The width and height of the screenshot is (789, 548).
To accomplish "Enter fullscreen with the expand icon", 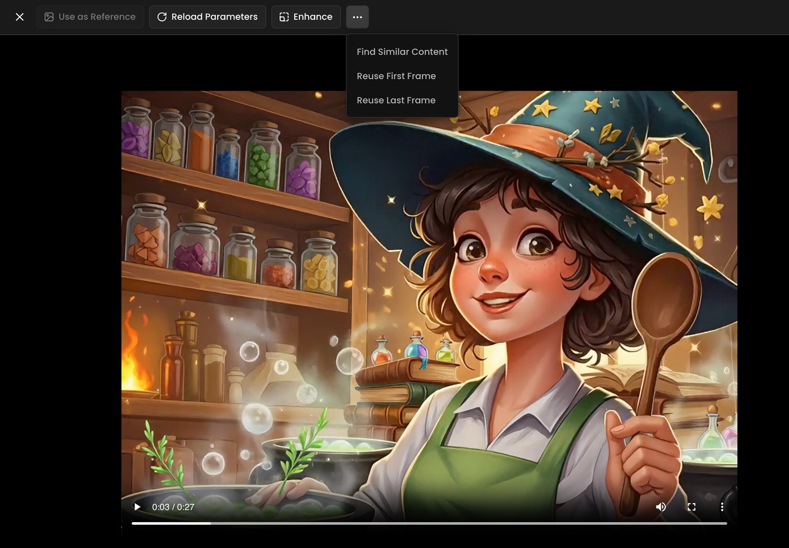I will coord(691,506).
